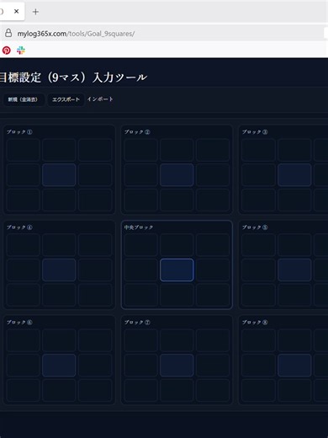328x438 pixels.
Task: Click bottom-right cell of ブロック④
Action: (x=95, y=295)
